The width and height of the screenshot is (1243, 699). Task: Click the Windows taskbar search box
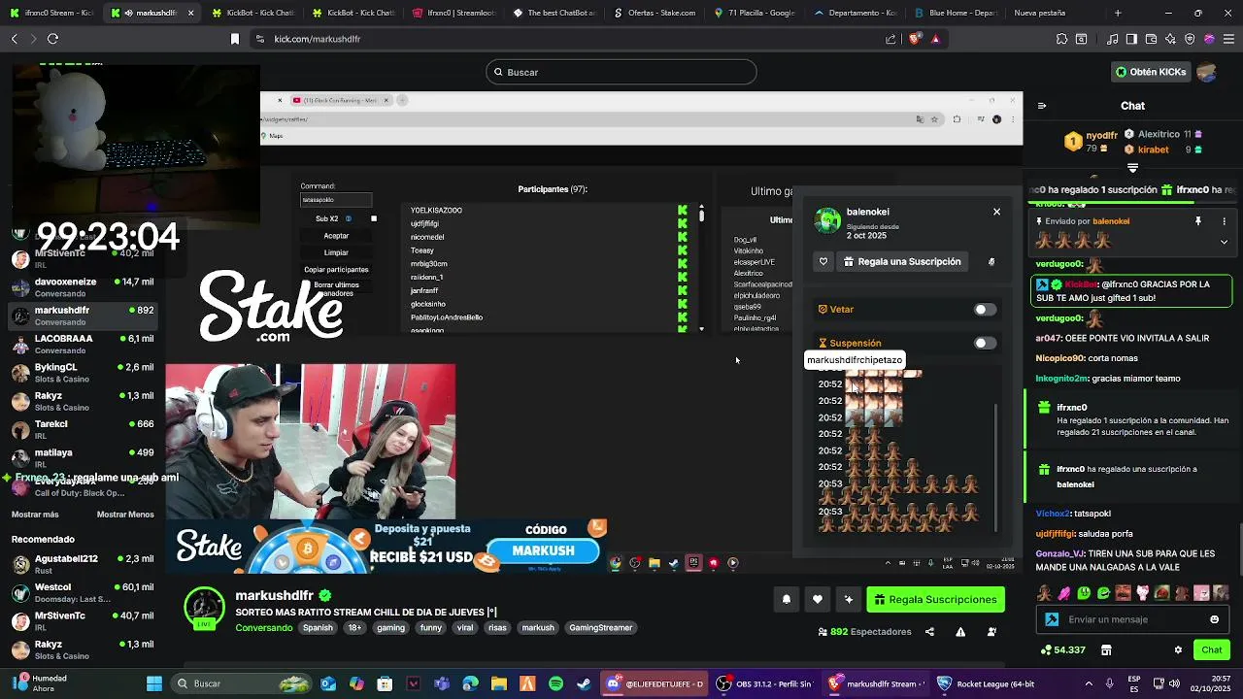coord(243,684)
